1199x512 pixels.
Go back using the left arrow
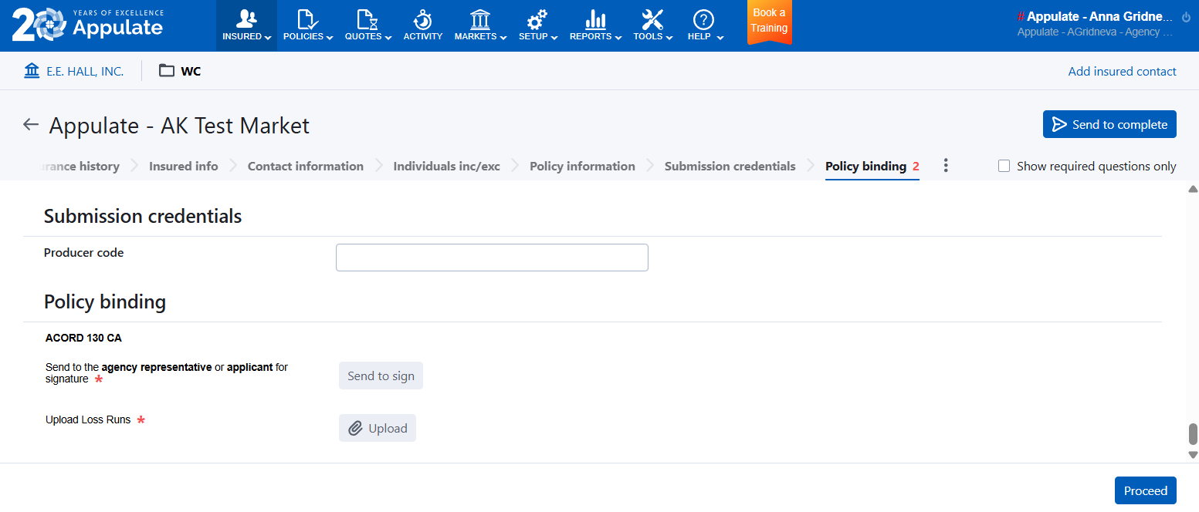[31, 125]
